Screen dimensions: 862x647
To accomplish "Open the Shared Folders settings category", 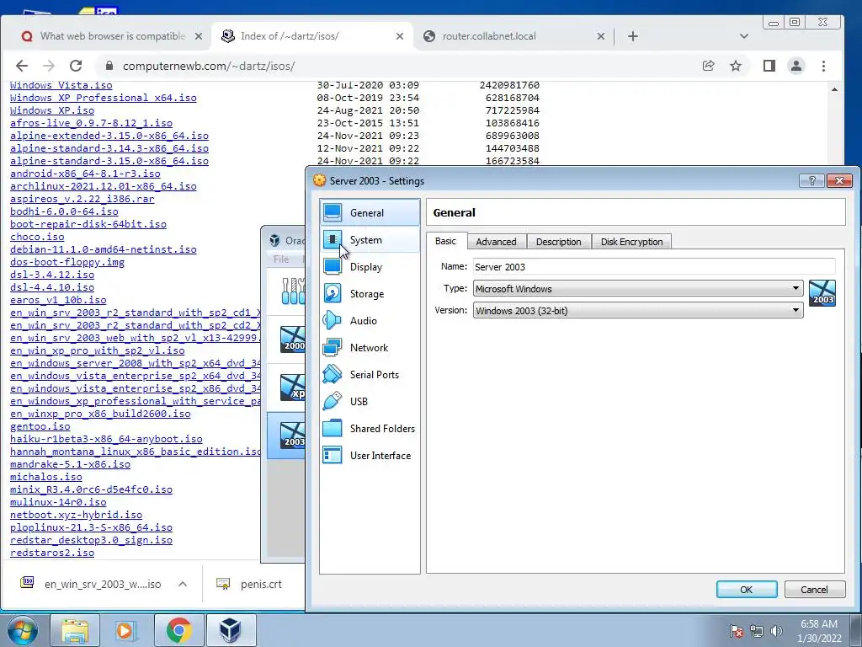I will click(370, 429).
